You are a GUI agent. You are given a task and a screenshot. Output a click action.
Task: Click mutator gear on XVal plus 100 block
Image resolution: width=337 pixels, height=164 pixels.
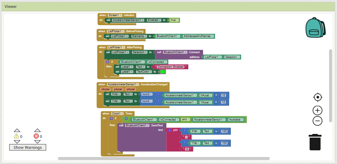(184, 130)
